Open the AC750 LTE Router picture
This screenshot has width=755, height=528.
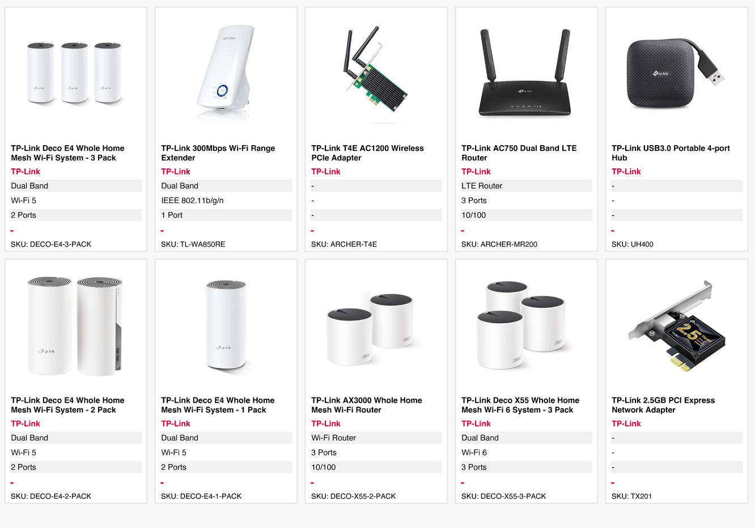pos(526,73)
